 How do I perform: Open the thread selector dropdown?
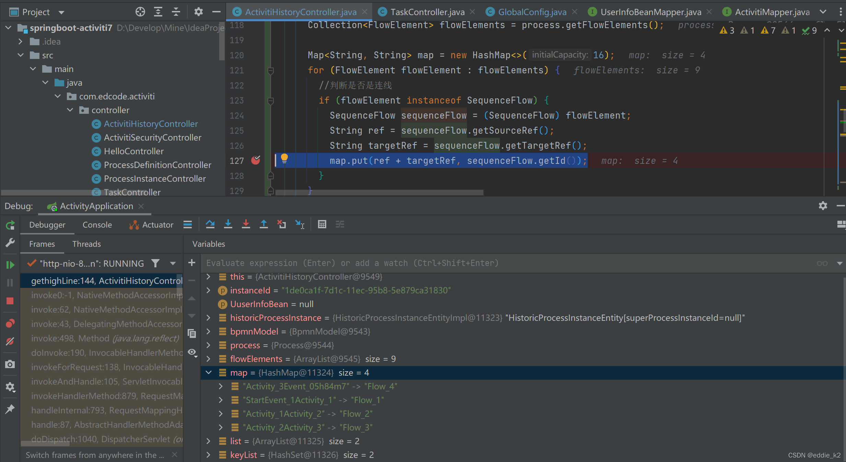(x=173, y=263)
